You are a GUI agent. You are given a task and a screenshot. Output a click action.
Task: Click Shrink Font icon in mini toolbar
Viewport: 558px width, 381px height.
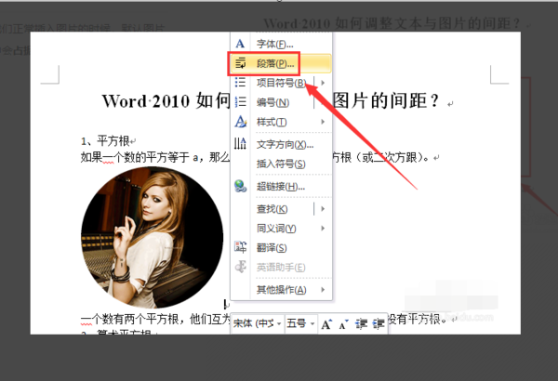pos(343,323)
